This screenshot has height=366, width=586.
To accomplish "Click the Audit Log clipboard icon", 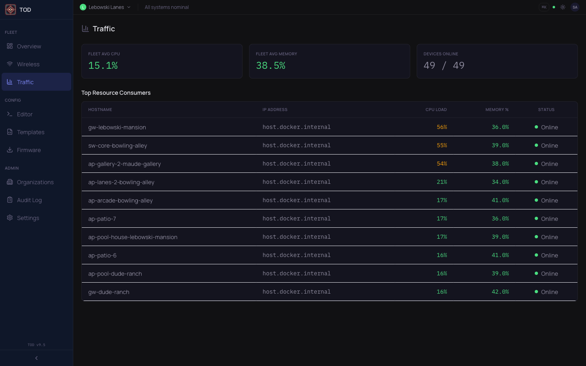I will click(x=10, y=200).
